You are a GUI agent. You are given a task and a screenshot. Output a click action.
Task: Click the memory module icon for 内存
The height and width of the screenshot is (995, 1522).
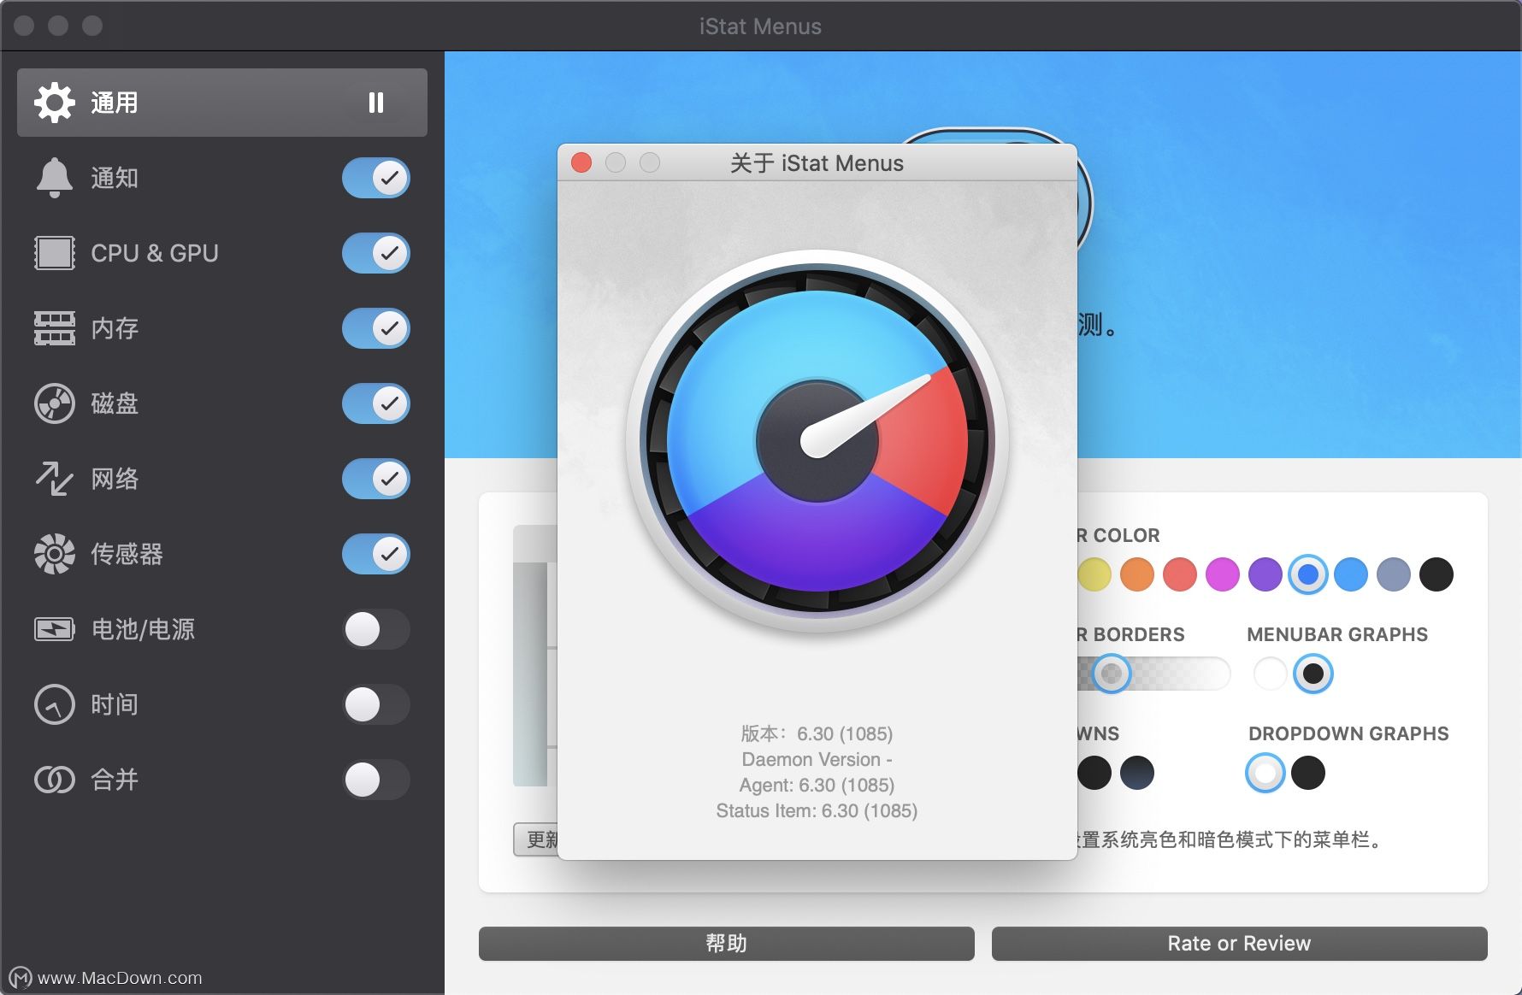(x=54, y=328)
